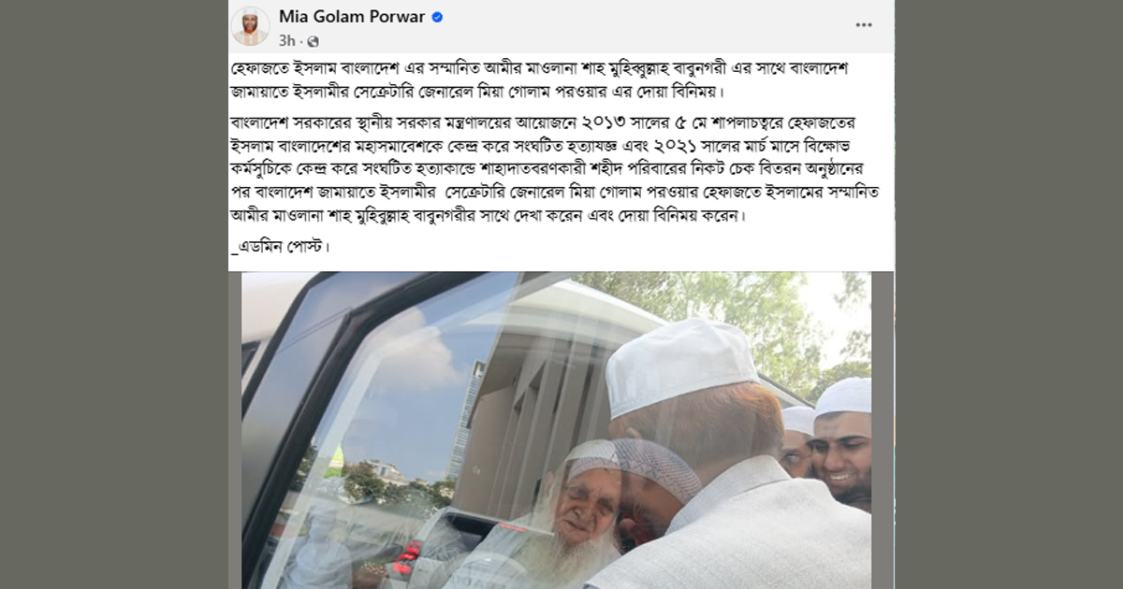
Task: Open the Mia Golam Porwar profile link
Action: click(352, 17)
